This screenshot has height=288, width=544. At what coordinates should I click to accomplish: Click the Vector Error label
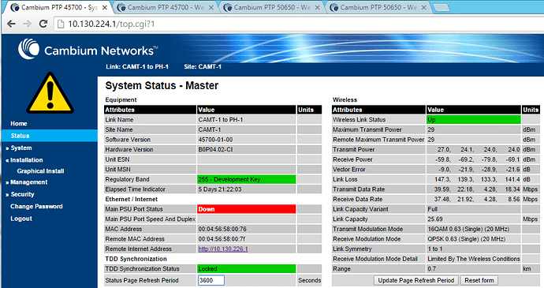pos(349,169)
